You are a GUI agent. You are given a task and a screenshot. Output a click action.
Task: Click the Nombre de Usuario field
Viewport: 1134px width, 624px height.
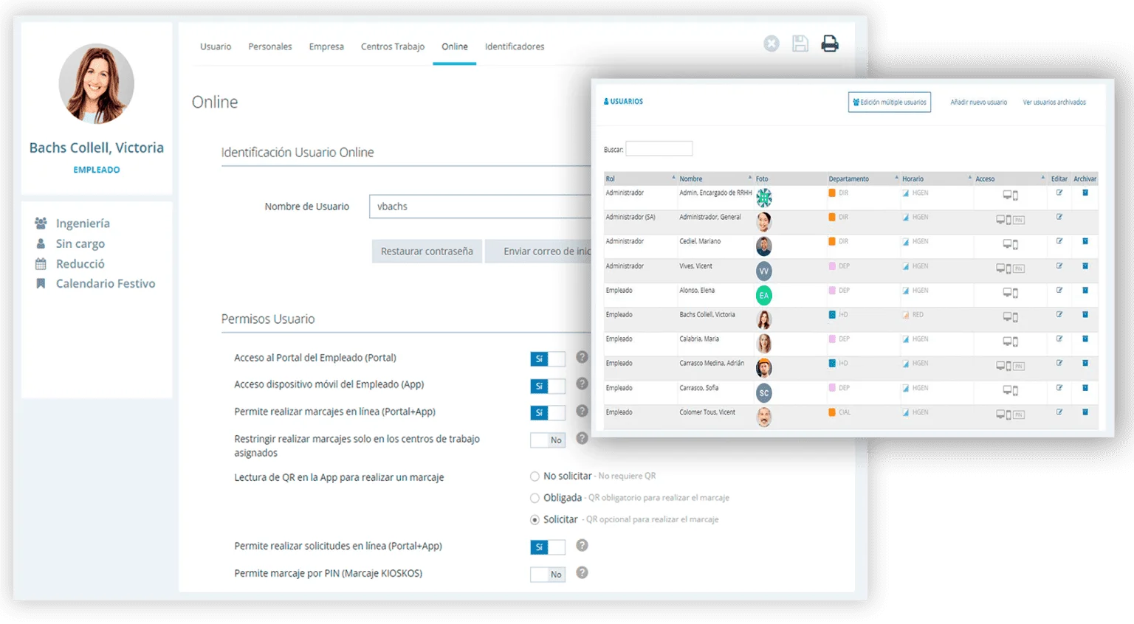pos(480,207)
